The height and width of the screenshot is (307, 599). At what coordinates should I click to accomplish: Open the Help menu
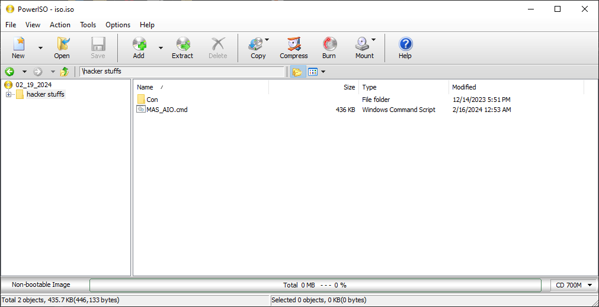147,25
